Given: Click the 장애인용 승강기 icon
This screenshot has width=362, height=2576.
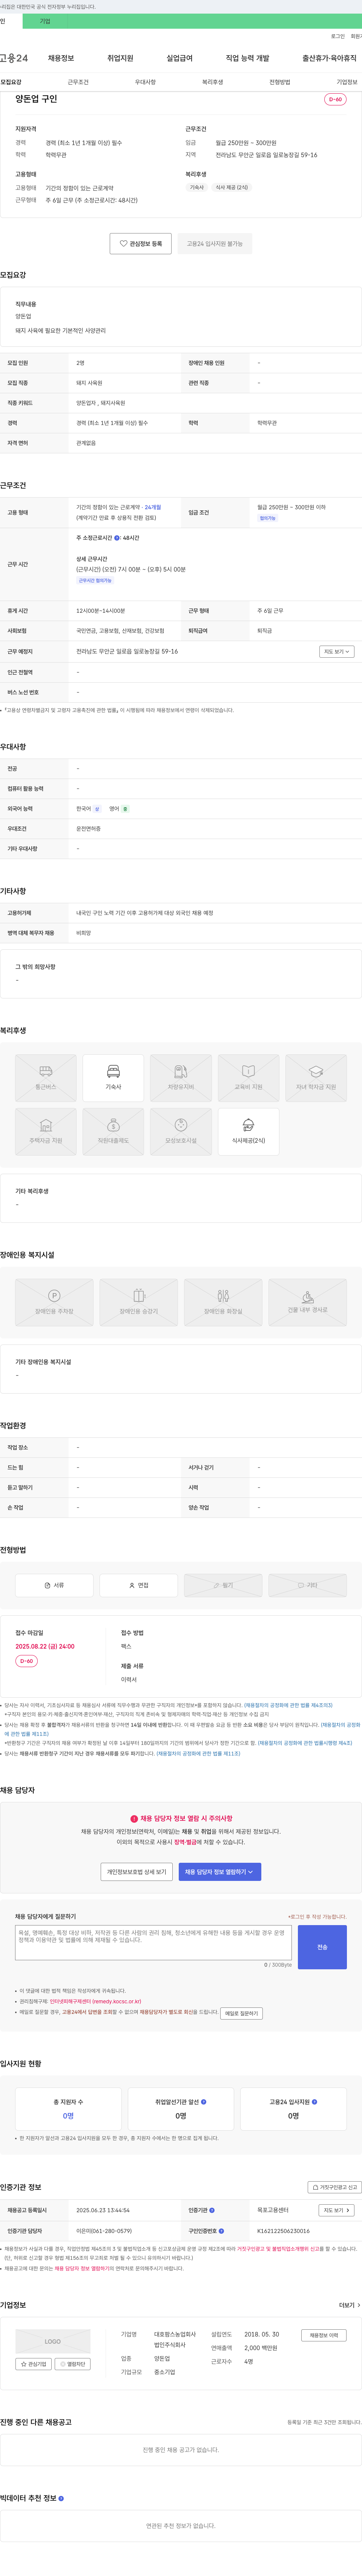Looking at the screenshot, I should [139, 1303].
